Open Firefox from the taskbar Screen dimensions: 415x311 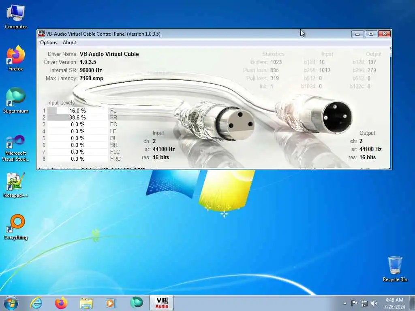click(61, 303)
